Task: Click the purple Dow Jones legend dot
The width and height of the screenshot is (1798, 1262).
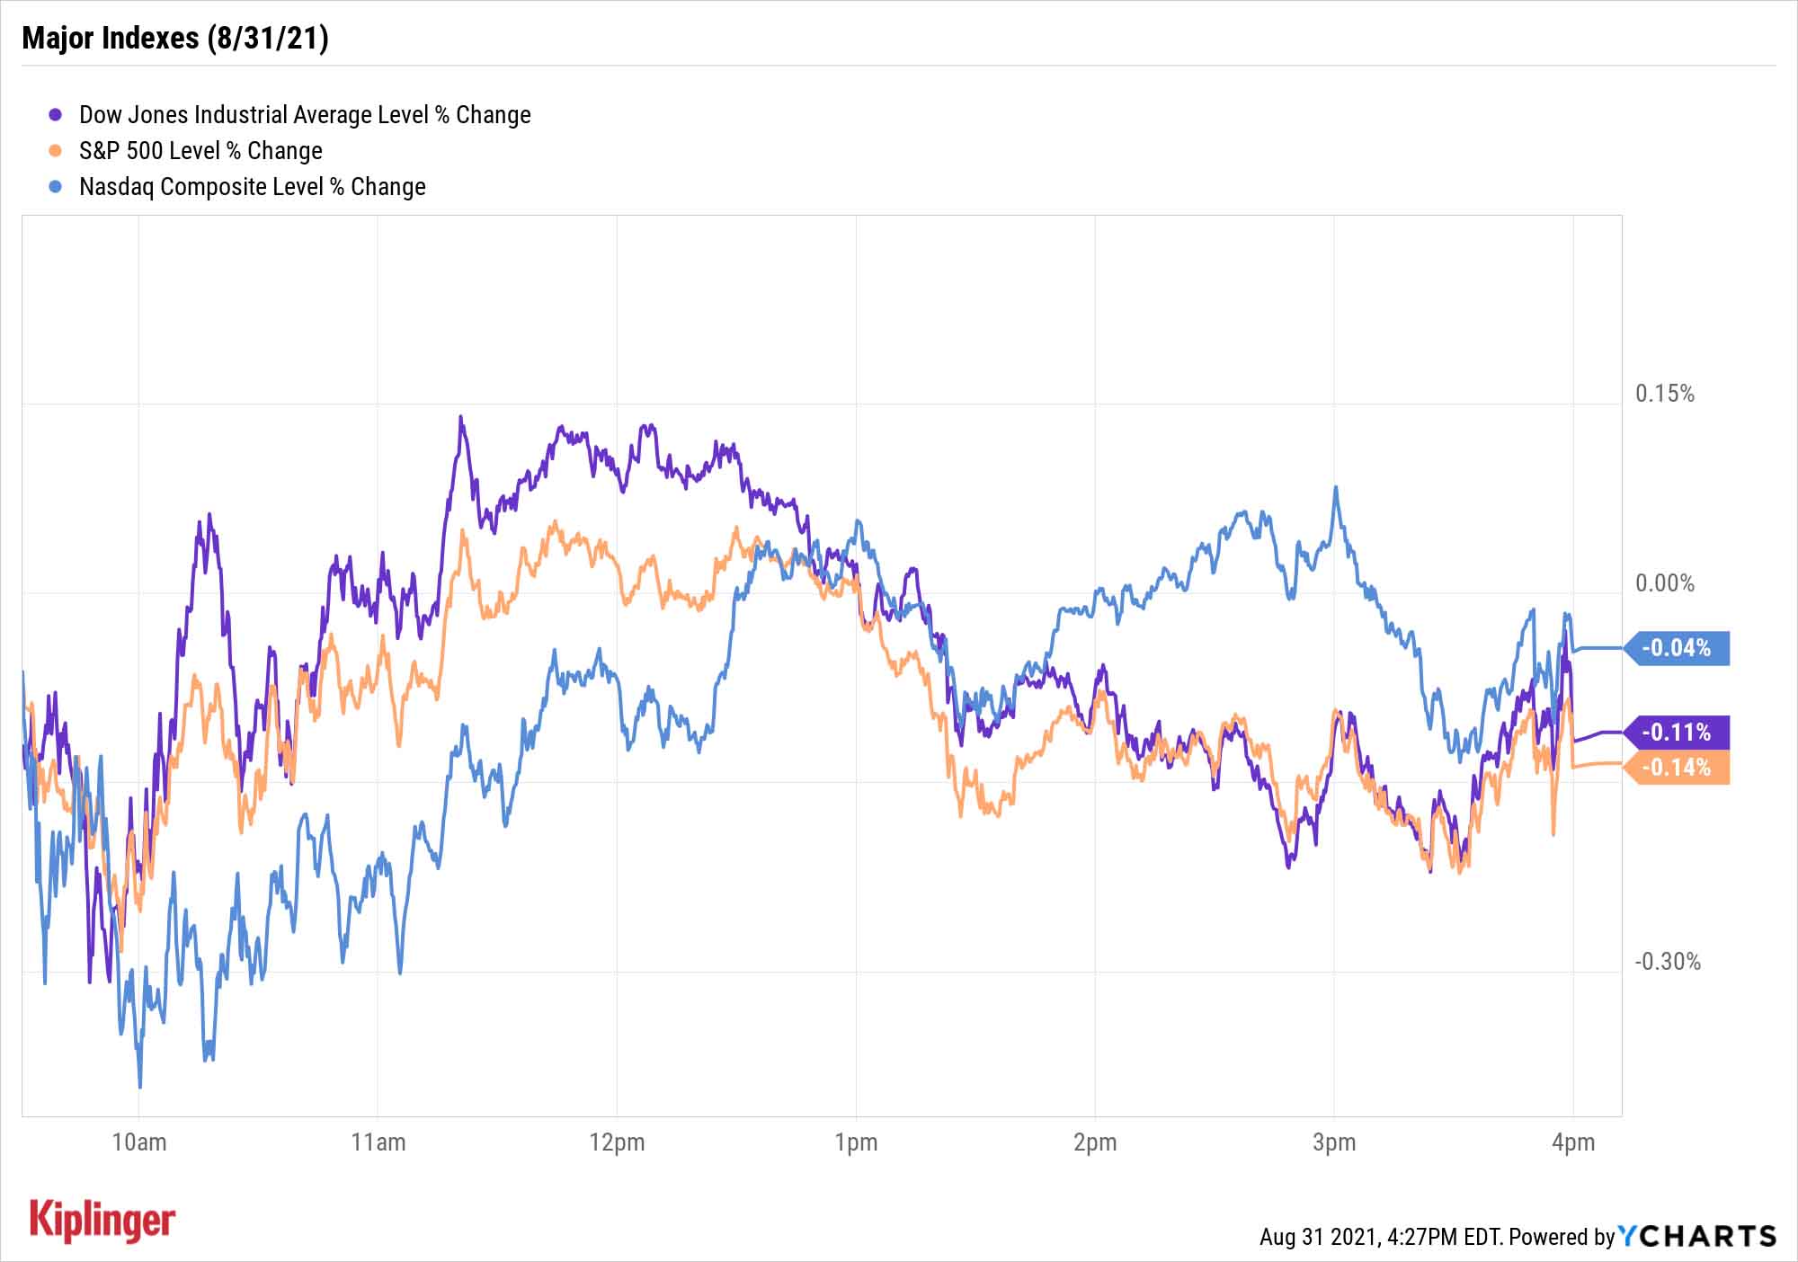Action: point(56,115)
